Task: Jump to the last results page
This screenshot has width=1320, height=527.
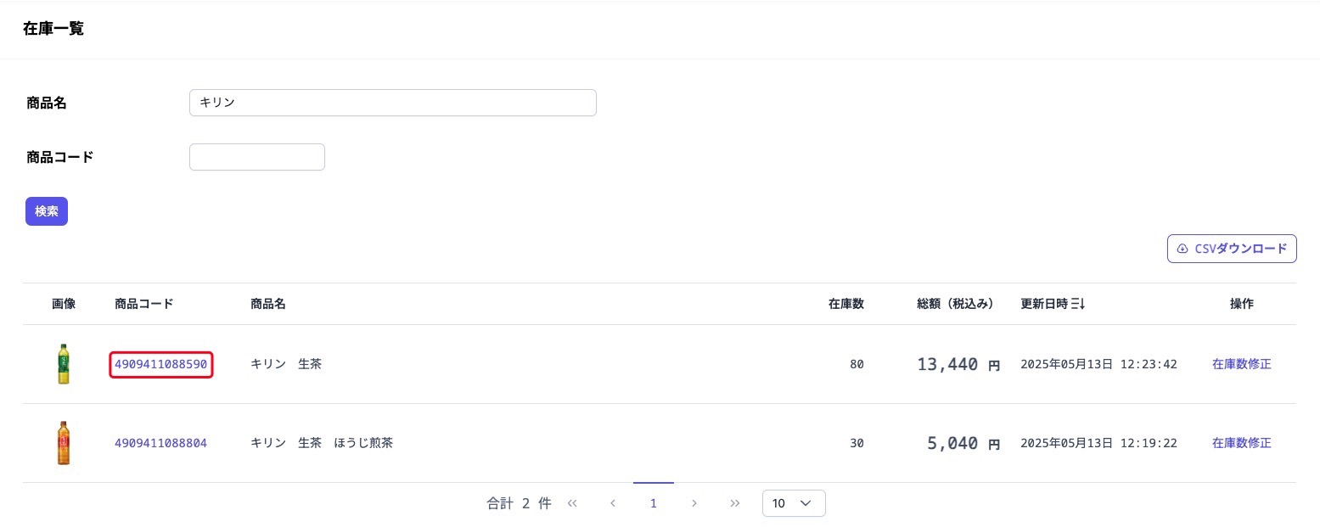Action: point(735,503)
